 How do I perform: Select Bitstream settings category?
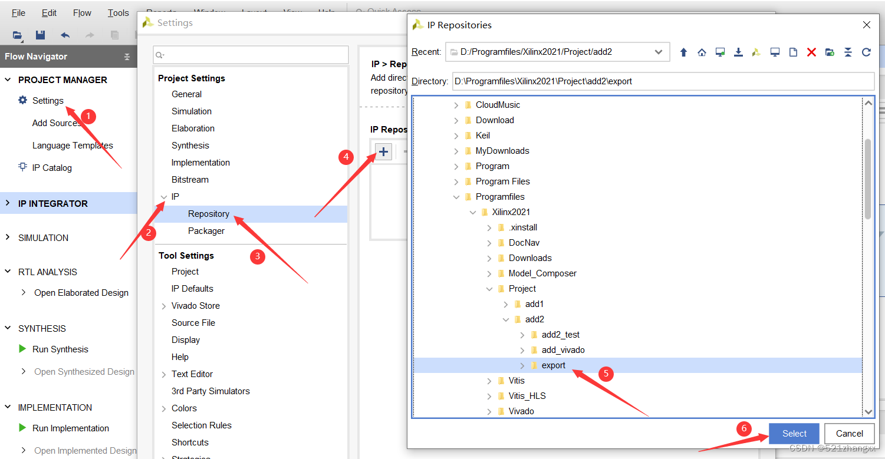[x=190, y=180]
